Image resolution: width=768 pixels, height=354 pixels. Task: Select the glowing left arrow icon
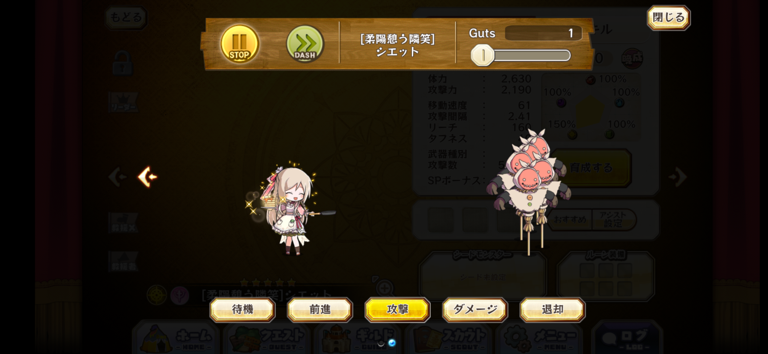pyautogui.click(x=147, y=177)
